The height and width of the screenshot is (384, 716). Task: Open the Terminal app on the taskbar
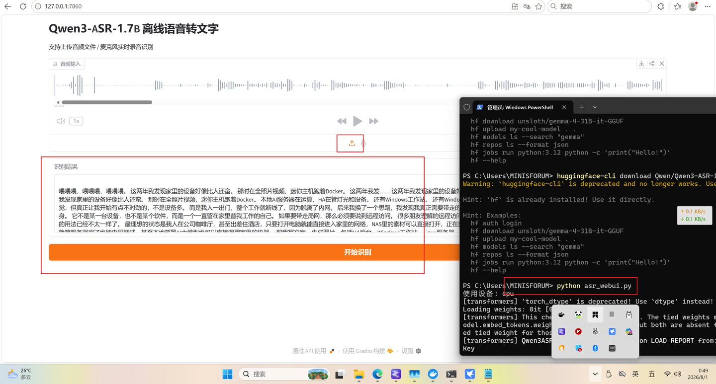(451, 374)
